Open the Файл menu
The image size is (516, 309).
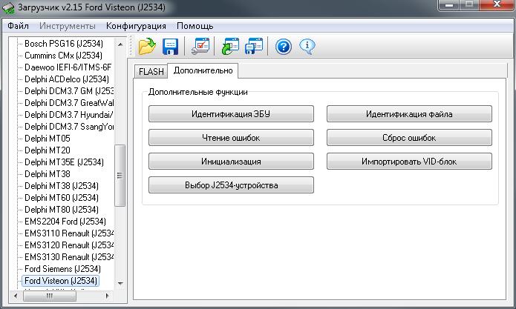[18, 26]
